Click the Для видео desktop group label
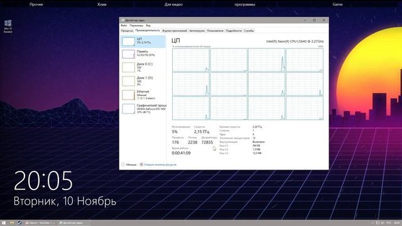This screenshot has height=226, width=402. [173, 4]
